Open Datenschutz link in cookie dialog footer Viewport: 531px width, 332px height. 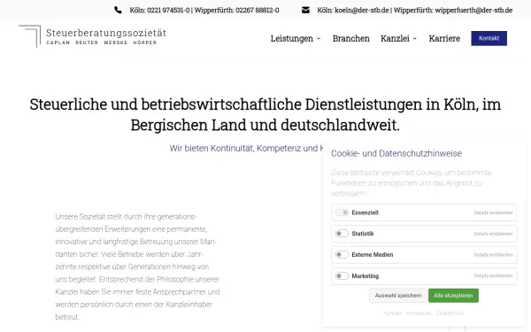tap(450, 313)
